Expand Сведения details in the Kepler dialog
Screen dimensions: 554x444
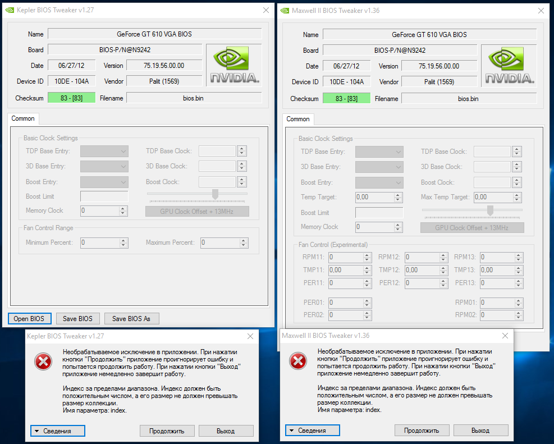[x=58, y=431]
